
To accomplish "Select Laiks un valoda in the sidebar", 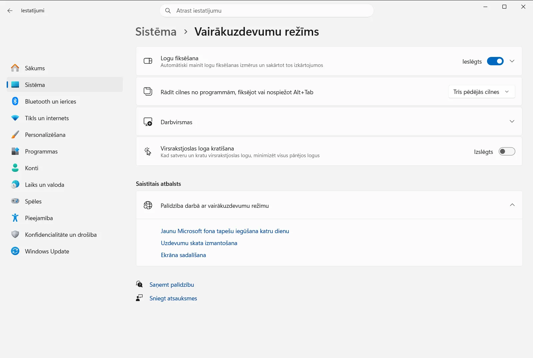I will coord(65,184).
